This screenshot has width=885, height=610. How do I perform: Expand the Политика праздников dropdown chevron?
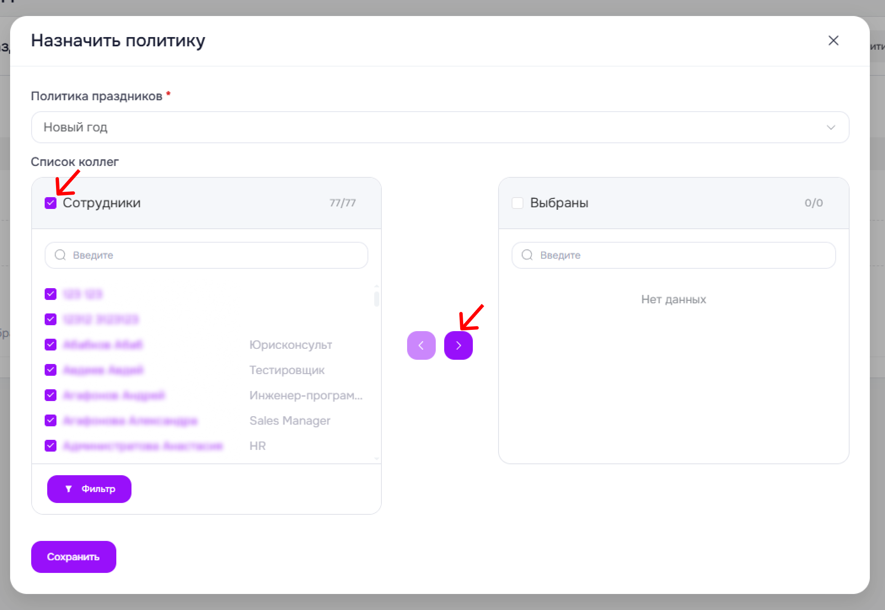tap(831, 127)
